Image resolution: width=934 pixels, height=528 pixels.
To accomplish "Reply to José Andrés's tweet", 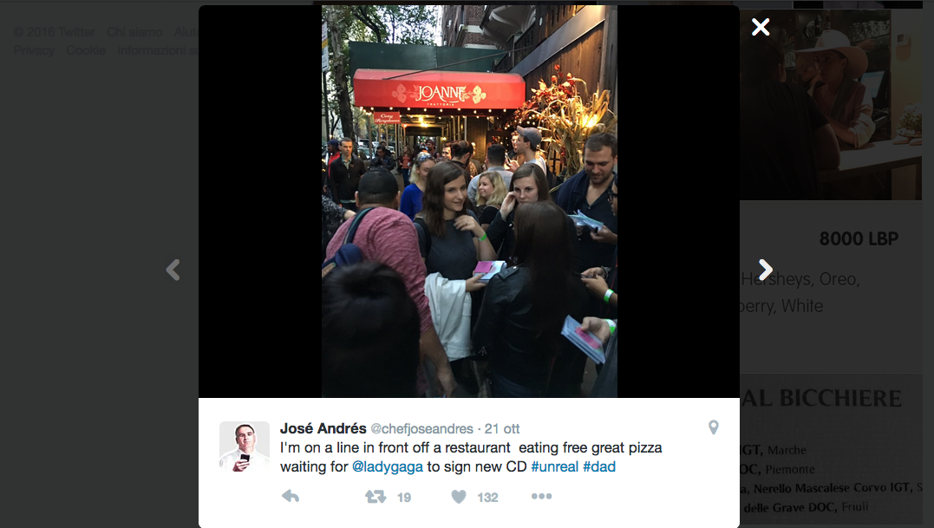I will [x=291, y=497].
